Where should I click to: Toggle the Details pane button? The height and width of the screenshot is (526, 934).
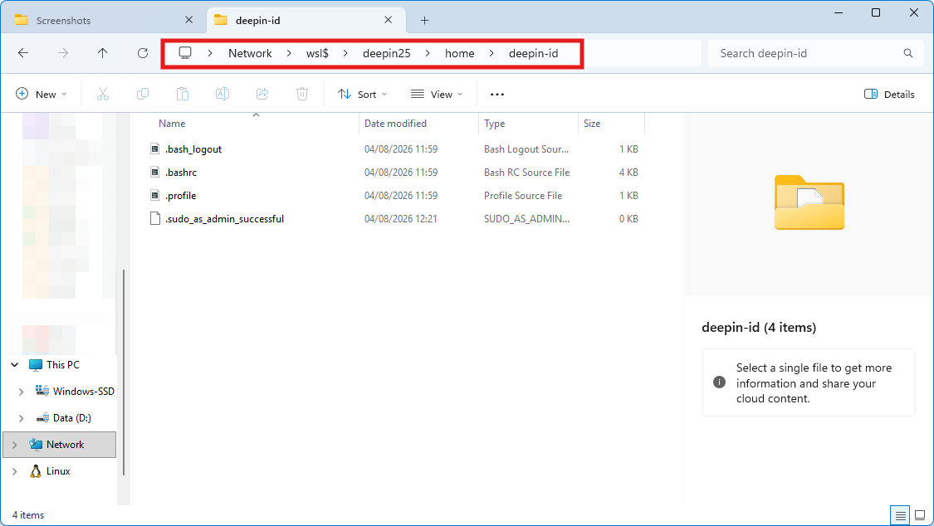tap(889, 94)
